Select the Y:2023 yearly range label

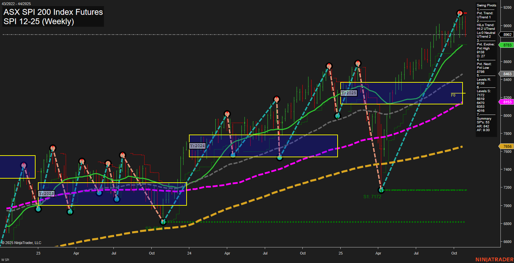(46, 194)
